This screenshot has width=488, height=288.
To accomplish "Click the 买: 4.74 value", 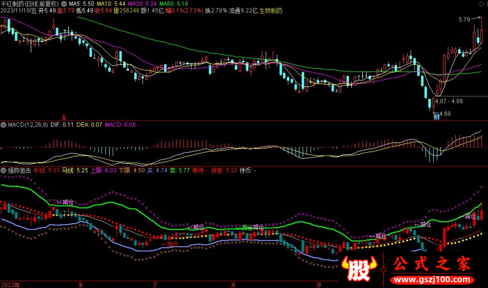I will (x=157, y=170).
